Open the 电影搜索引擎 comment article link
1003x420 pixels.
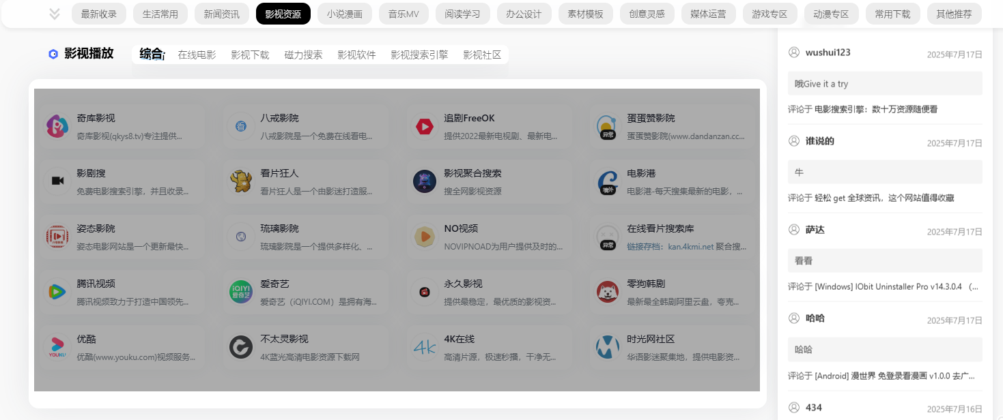(x=876, y=109)
